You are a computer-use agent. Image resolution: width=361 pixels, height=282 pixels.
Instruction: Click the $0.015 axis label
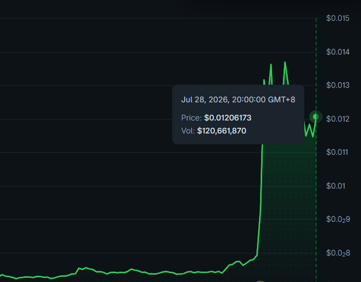pos(338,18)
